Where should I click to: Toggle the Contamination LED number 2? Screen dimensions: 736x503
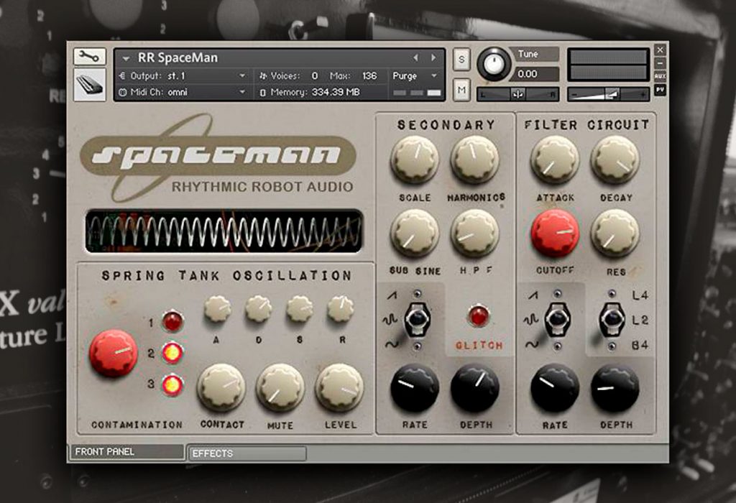[x=172, y=353]
